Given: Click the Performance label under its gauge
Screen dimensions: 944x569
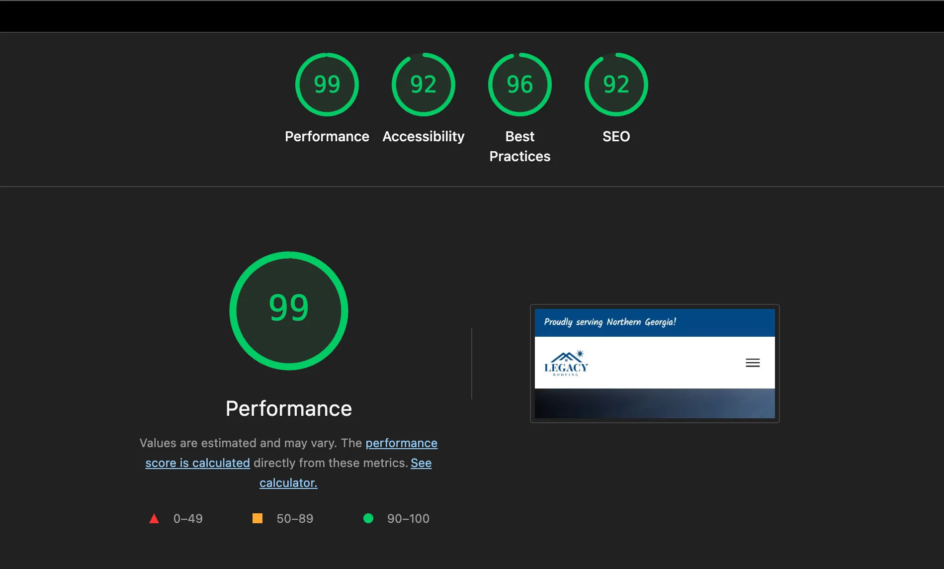Looking at the screenshot, I should click(327, 136).
